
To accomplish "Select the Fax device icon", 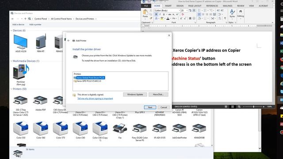I will click(120, 131).
